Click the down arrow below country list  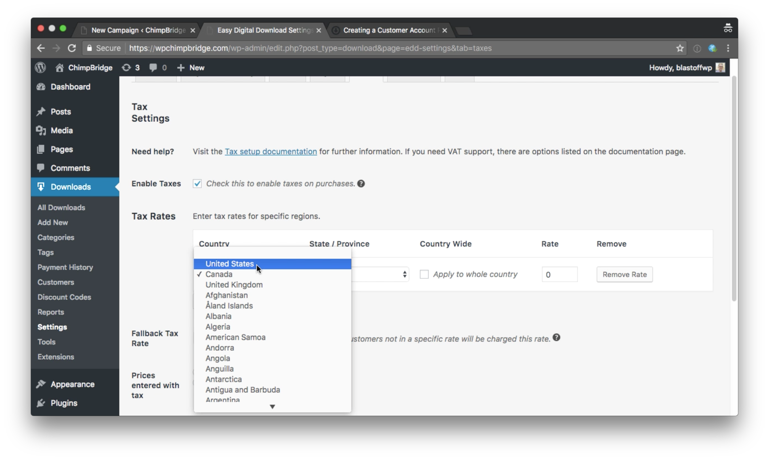(272, 406)
